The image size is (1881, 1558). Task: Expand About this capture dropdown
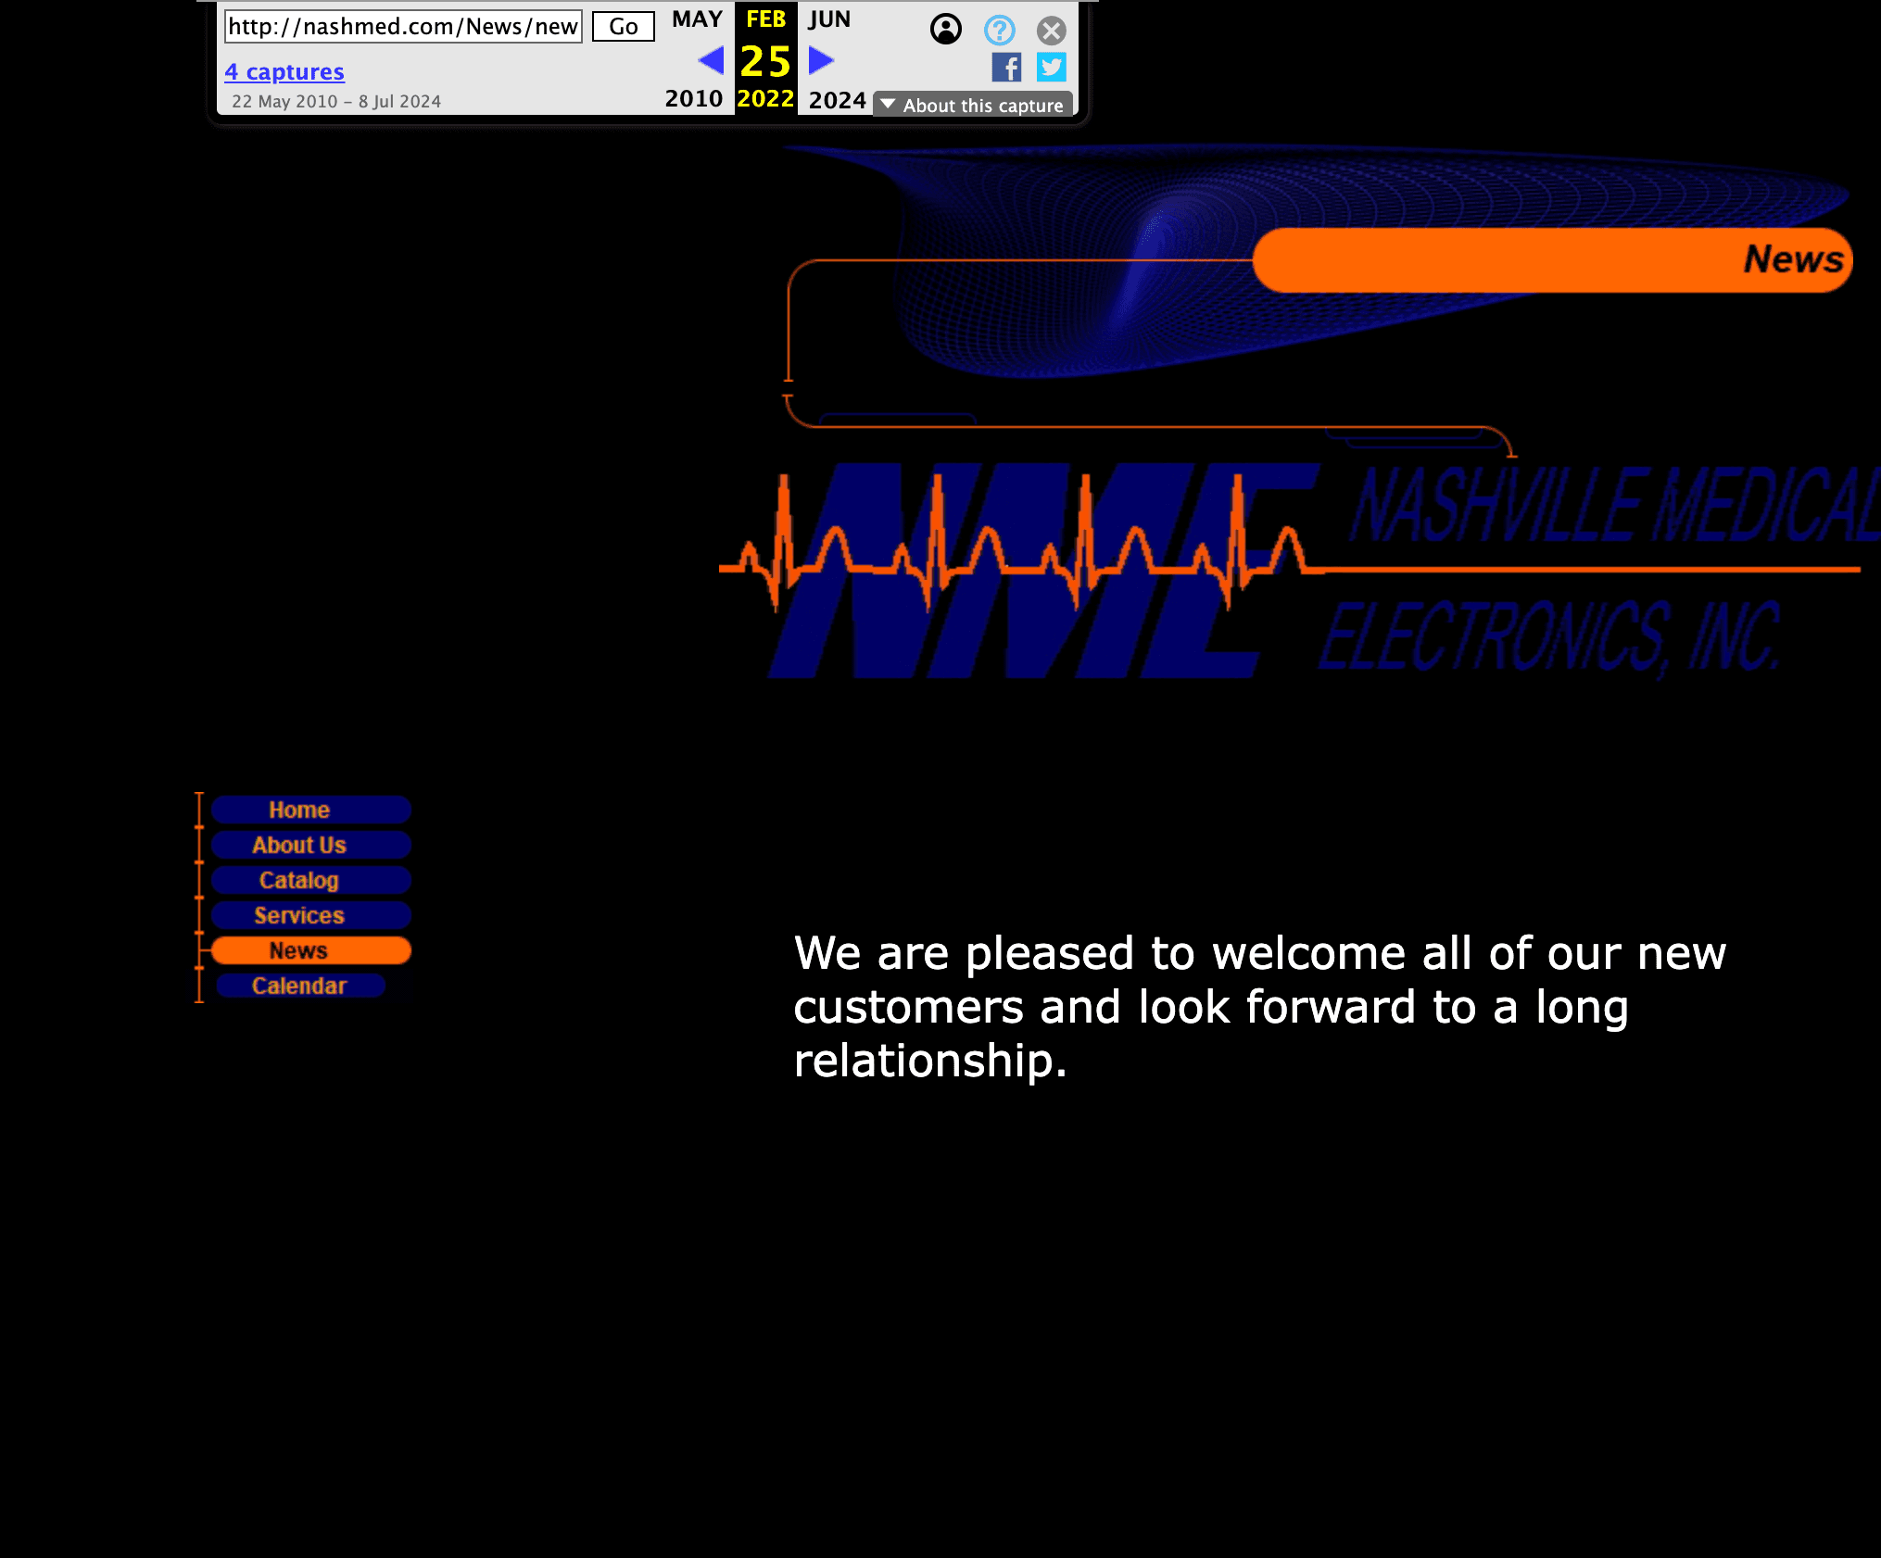(x=973, y=105)
